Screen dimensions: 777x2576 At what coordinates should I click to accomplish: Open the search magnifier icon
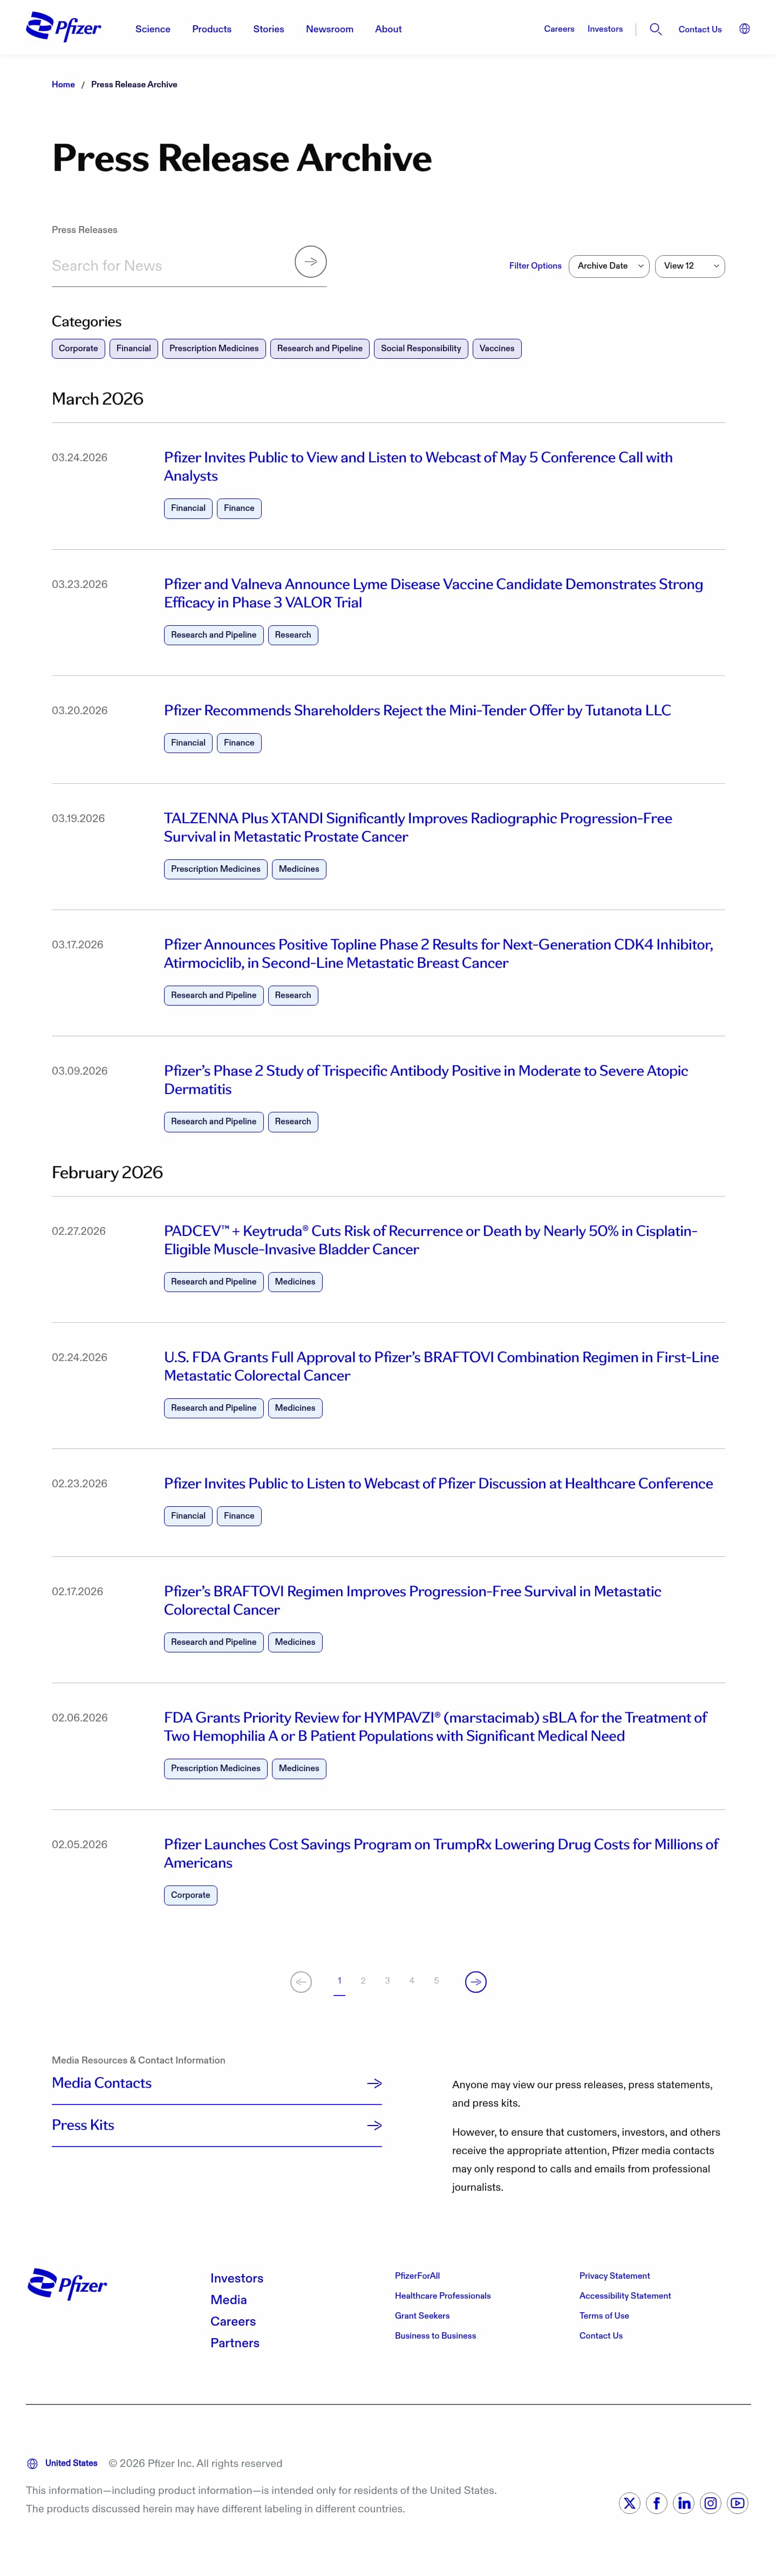[655, 29]
